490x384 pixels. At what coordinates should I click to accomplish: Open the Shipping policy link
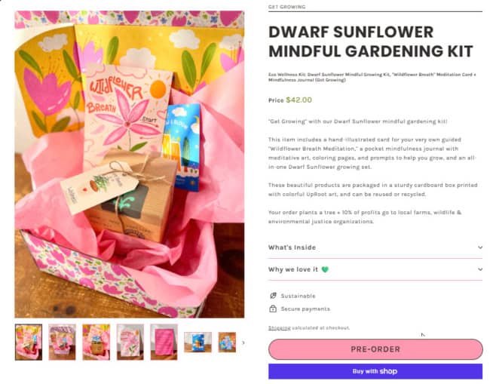point(280,327)
